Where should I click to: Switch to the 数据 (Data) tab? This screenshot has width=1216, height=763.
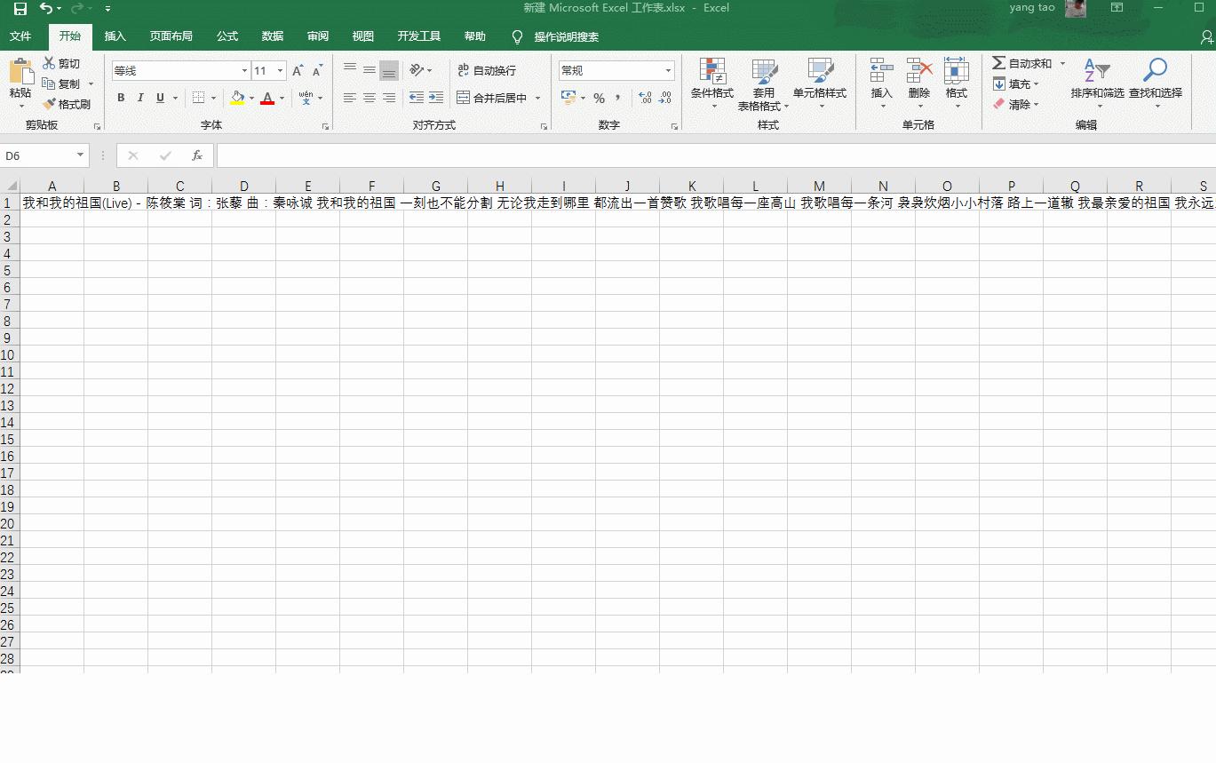(273, 36)
